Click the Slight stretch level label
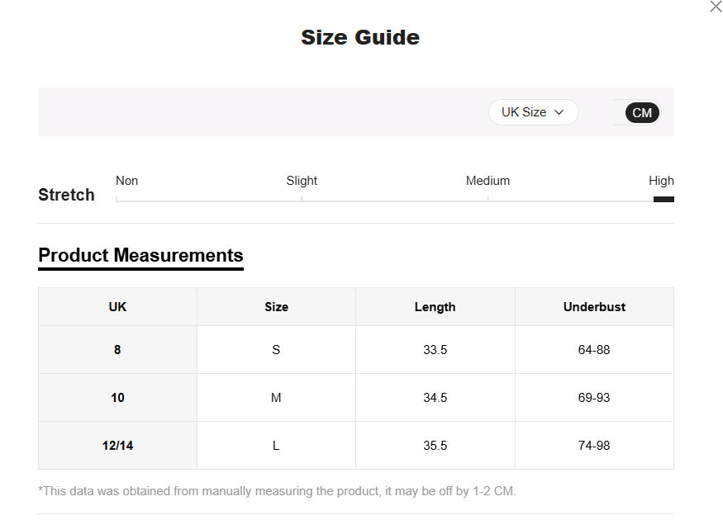 tap(302, 181)
